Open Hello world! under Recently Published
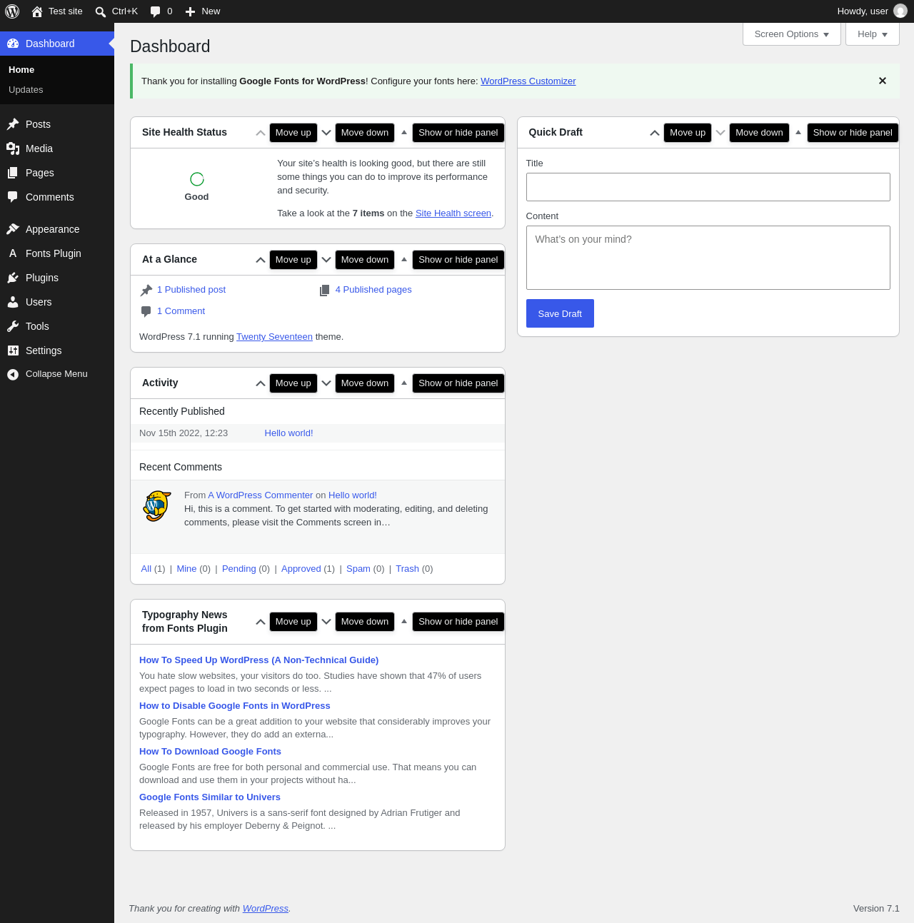 pos(288,433)
